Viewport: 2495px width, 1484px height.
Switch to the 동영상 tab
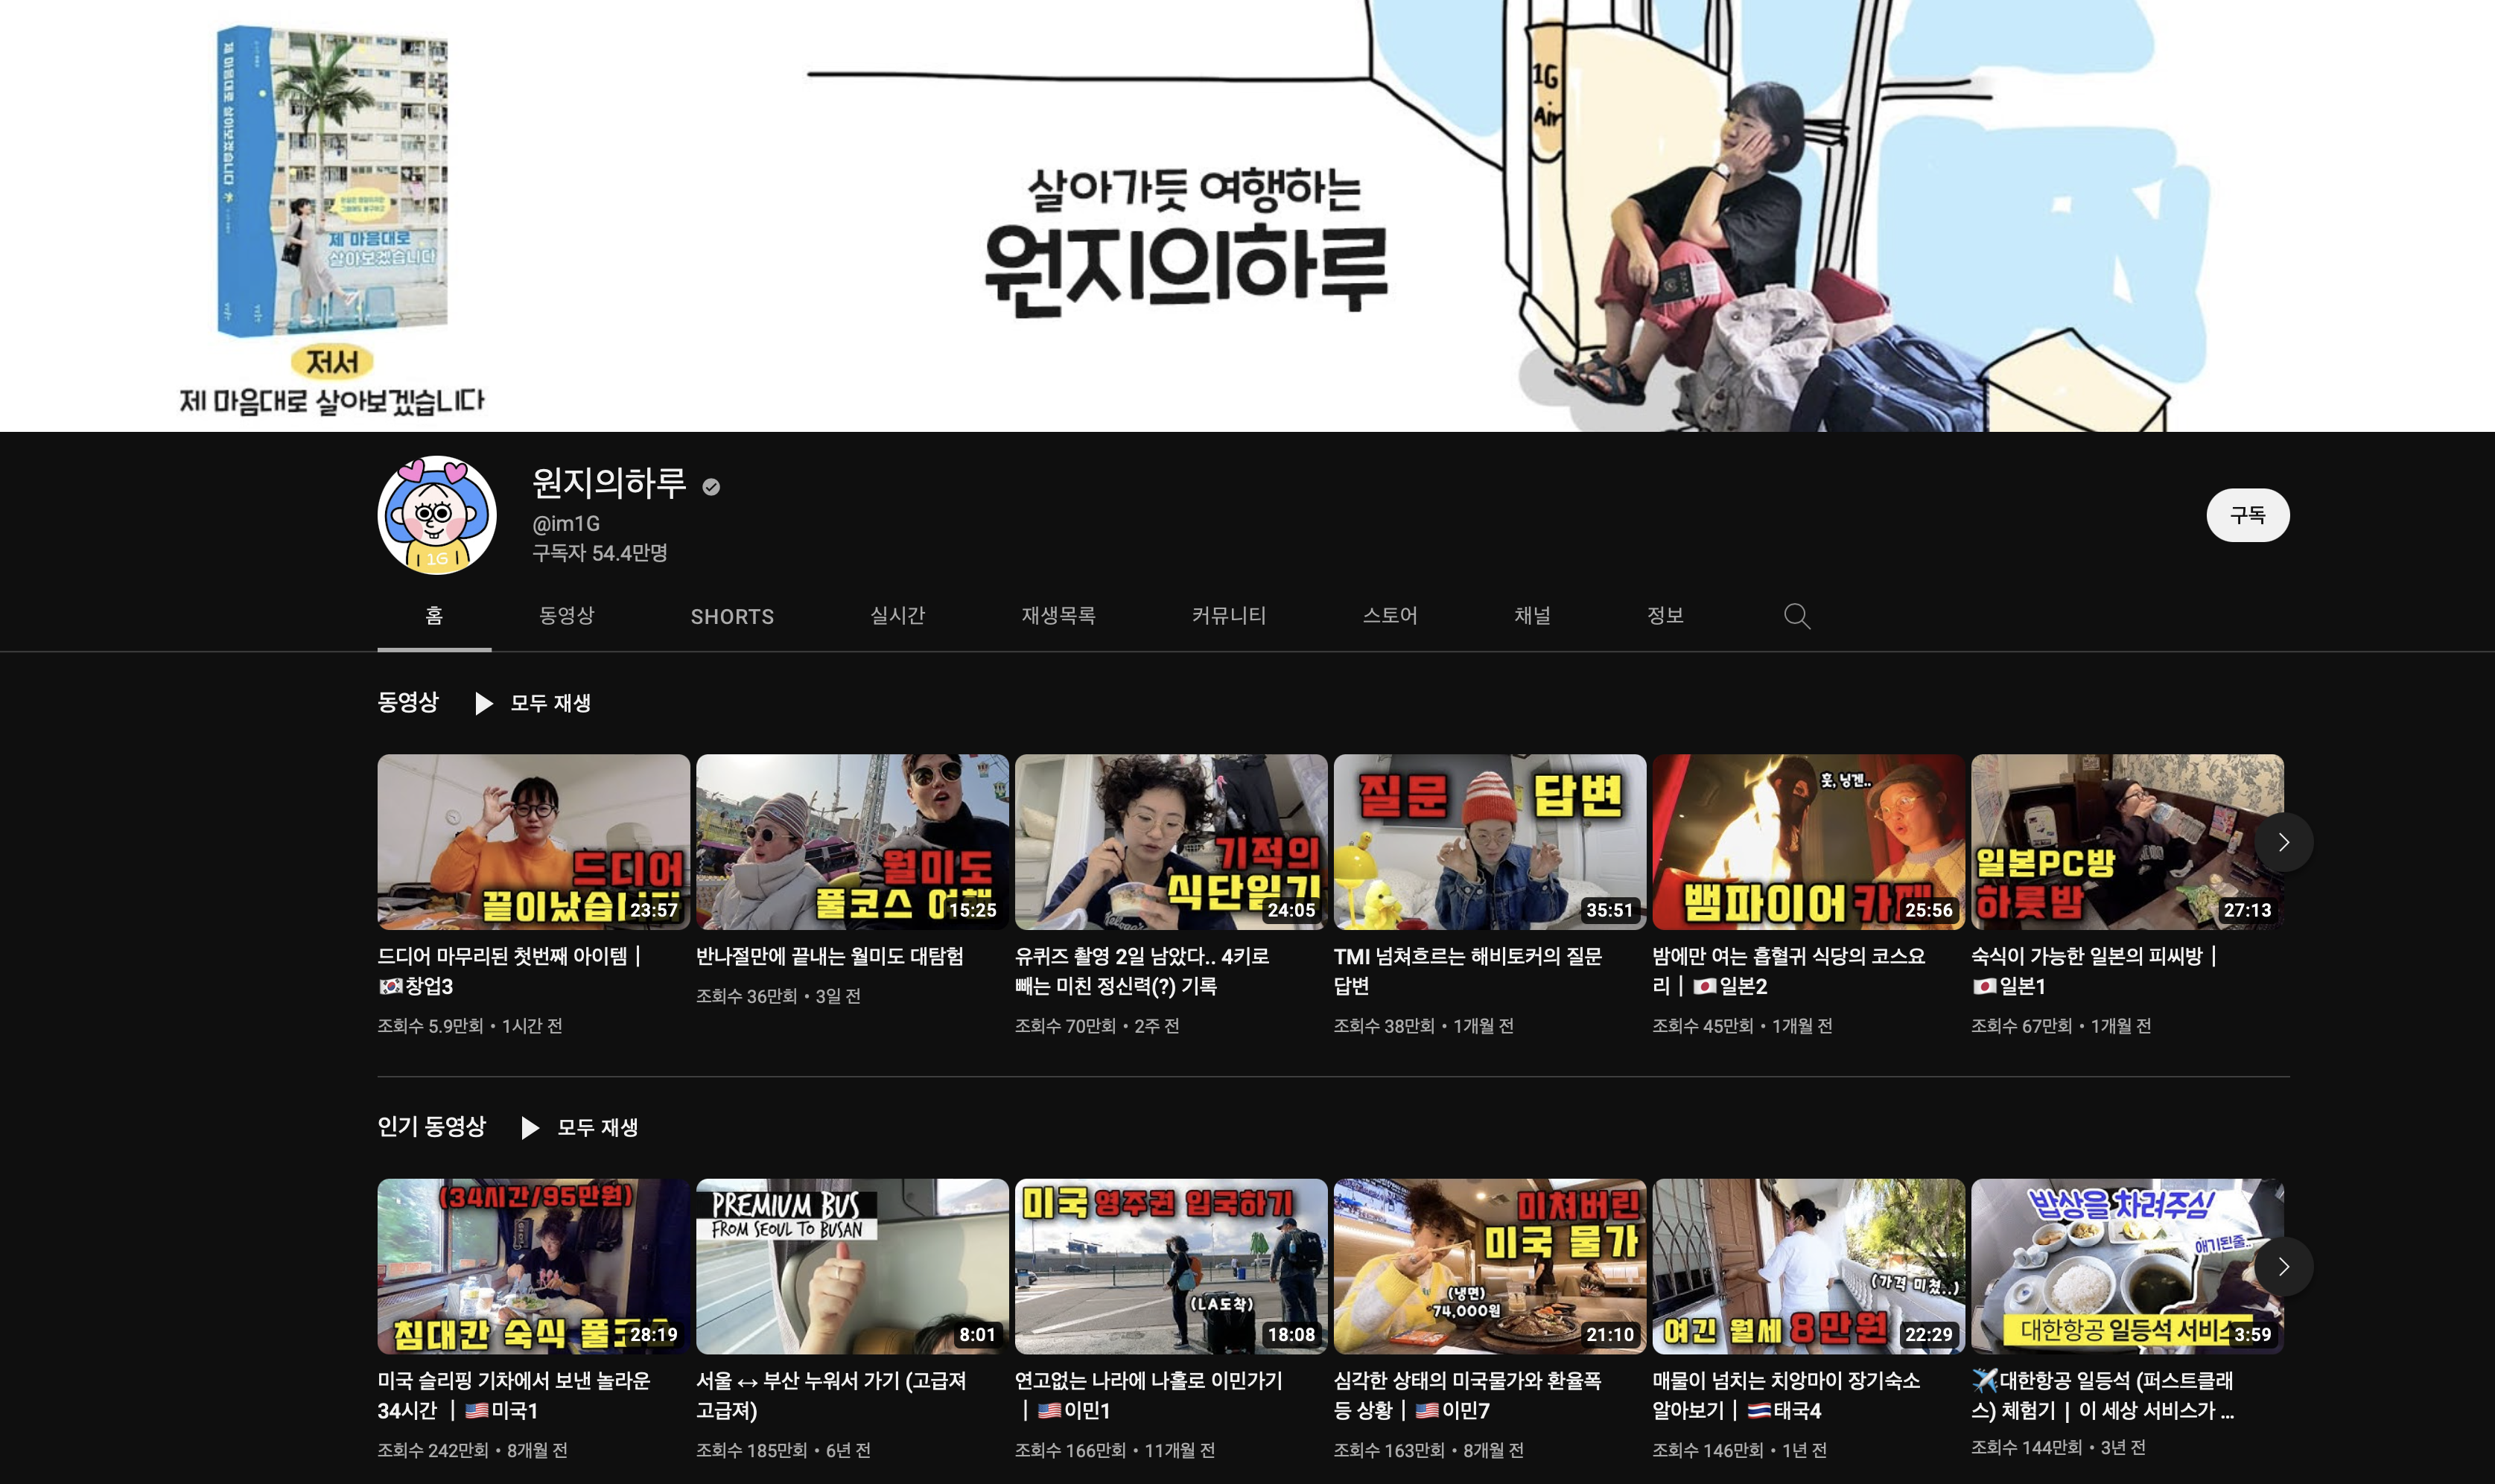pyautogui.click(x=566, y=616)
